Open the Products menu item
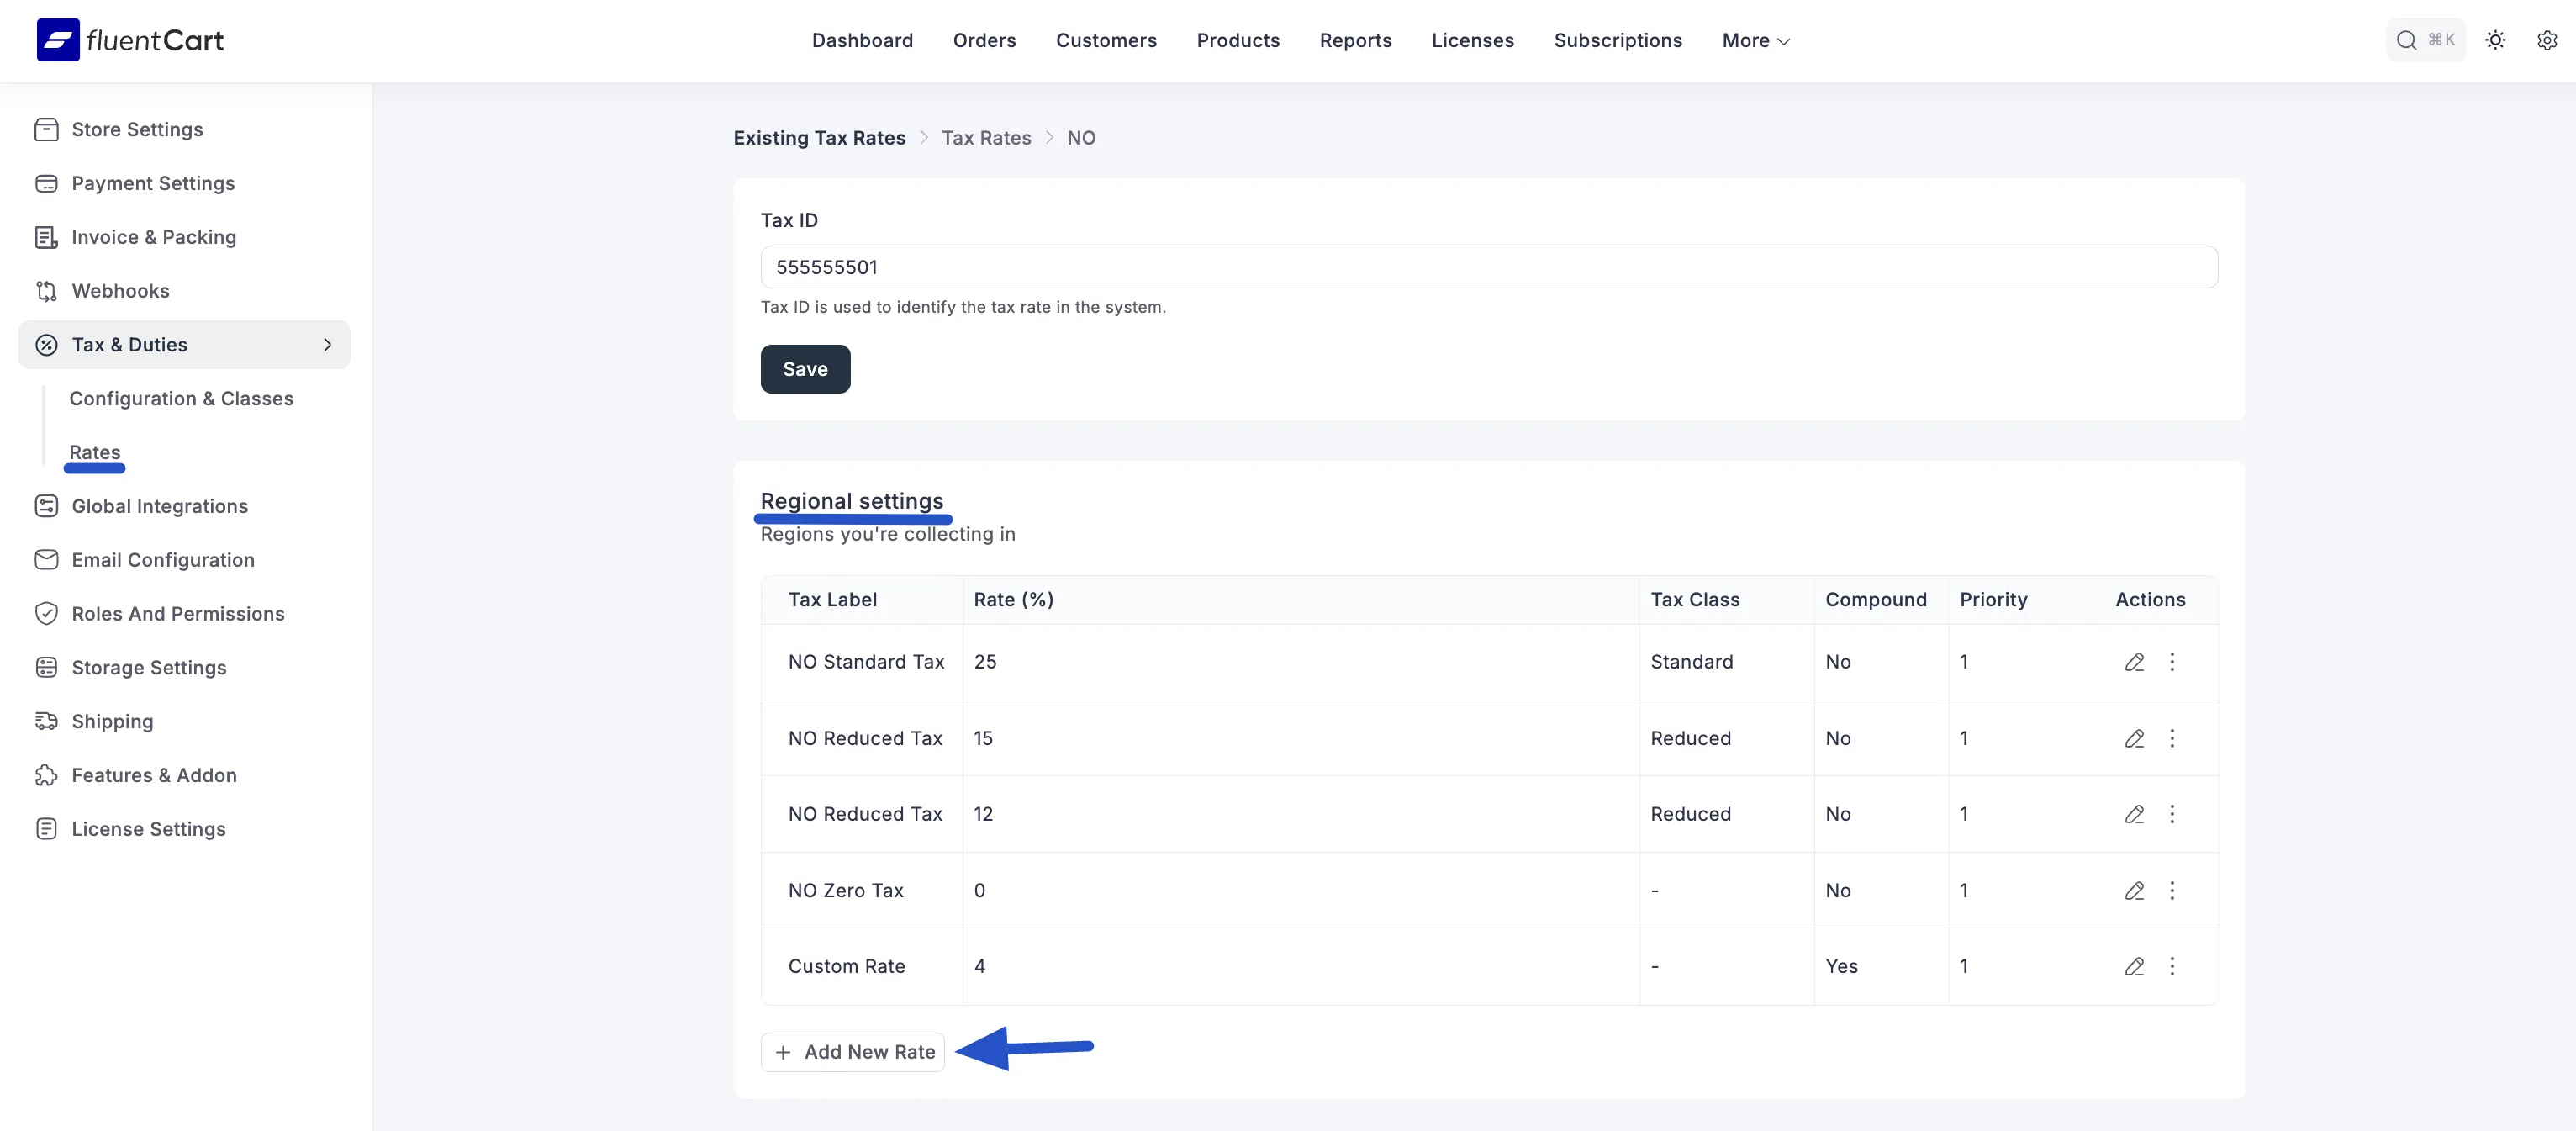 [x=1237, y=40]
